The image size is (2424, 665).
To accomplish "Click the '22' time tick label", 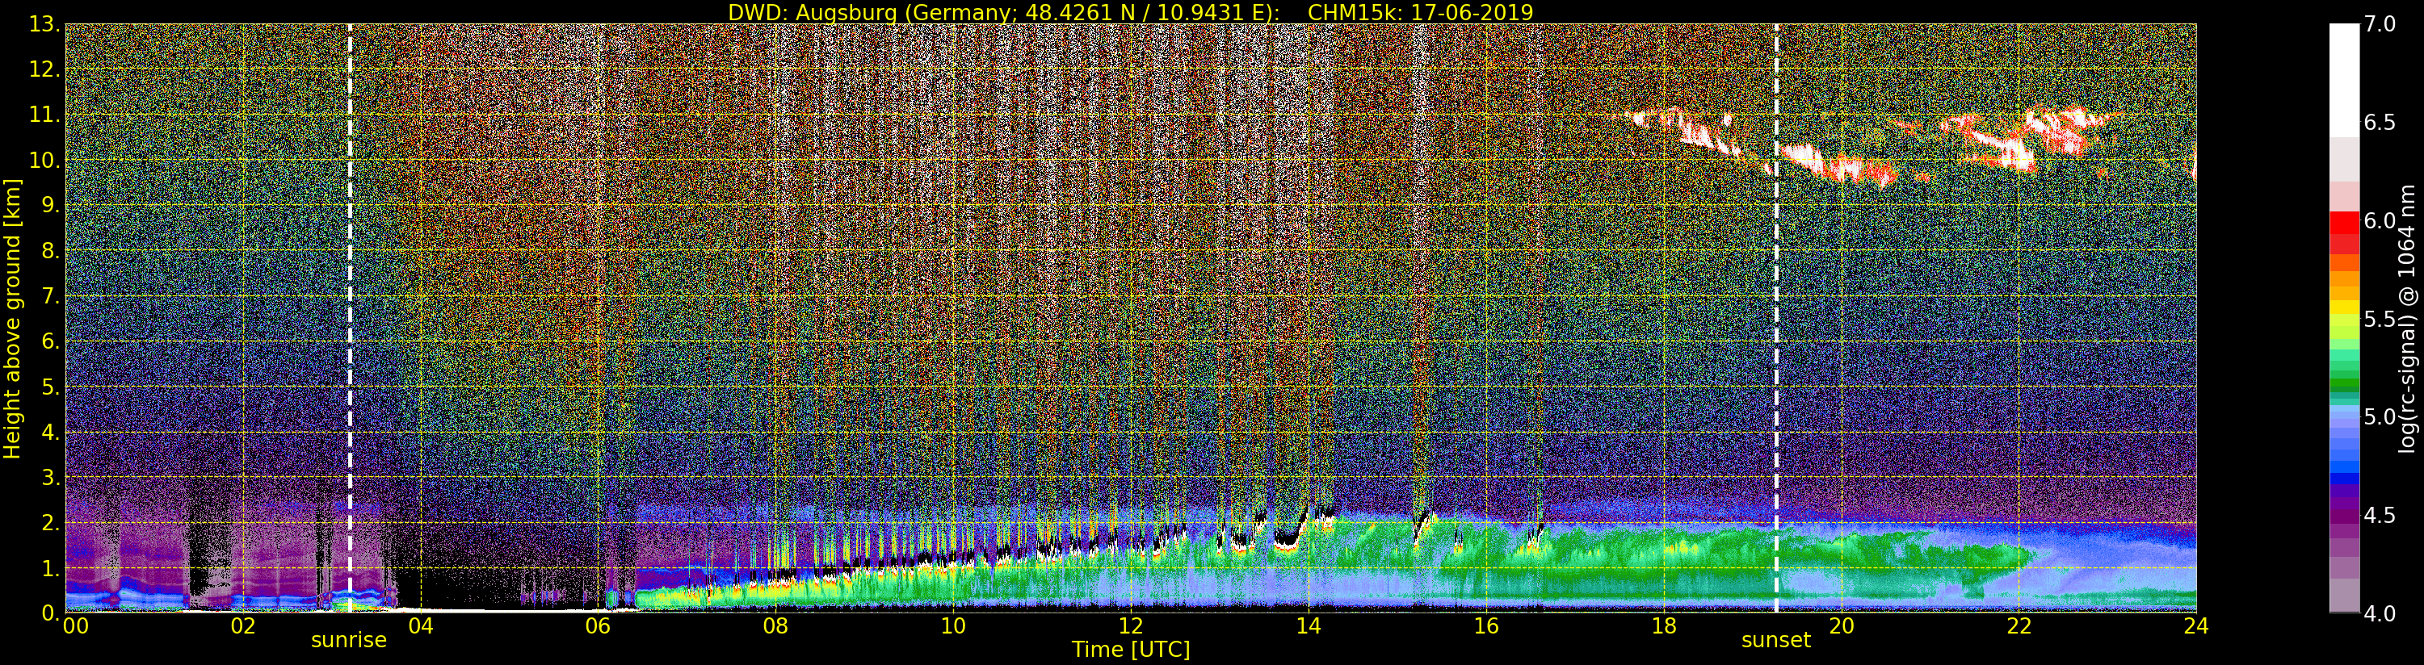I will (x=2019, y=626).
